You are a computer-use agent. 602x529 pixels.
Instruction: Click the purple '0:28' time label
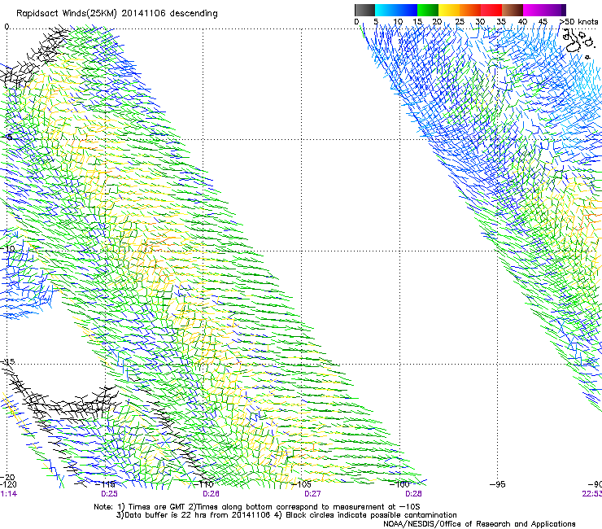click(413, 494)
